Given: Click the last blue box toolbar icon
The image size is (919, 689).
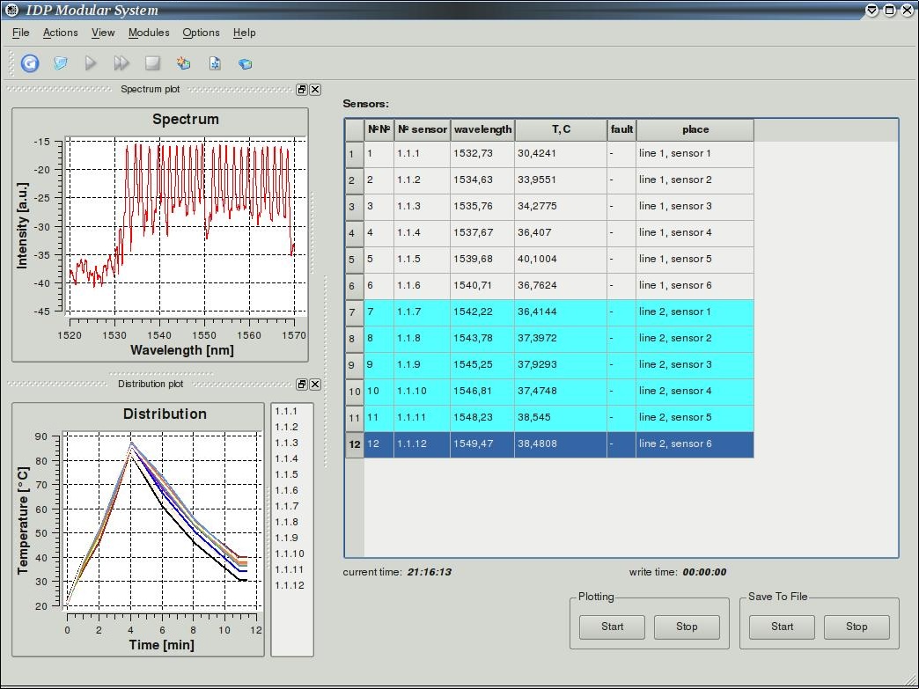Looking at the screenshot, I should tap(246, 63).
